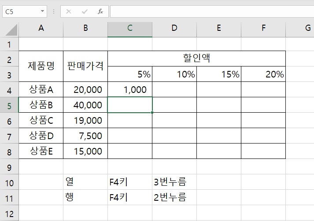
Task: Select row 1 header
Action: click(9, 44)
